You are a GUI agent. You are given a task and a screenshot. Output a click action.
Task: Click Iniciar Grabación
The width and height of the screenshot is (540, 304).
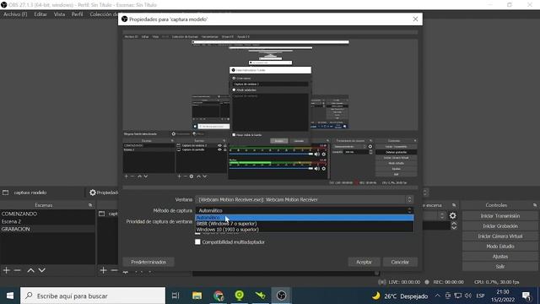500,226
